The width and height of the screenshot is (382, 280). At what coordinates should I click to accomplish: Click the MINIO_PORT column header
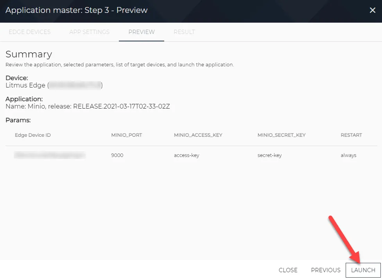coord(126,135)
